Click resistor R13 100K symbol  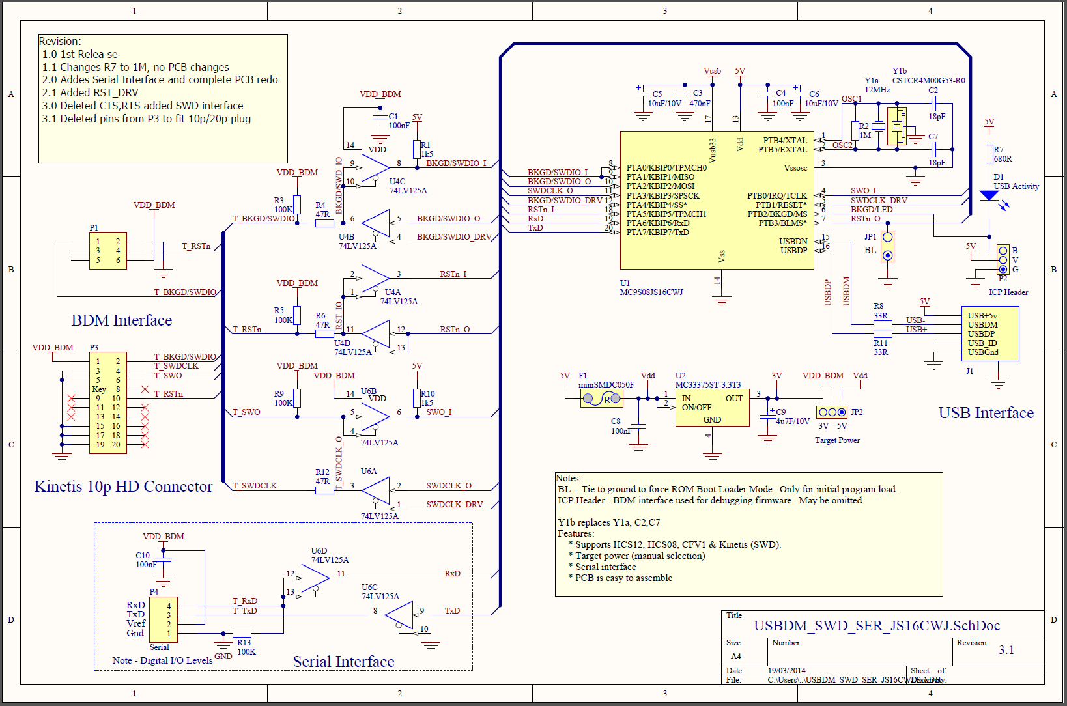pos(242,633)
